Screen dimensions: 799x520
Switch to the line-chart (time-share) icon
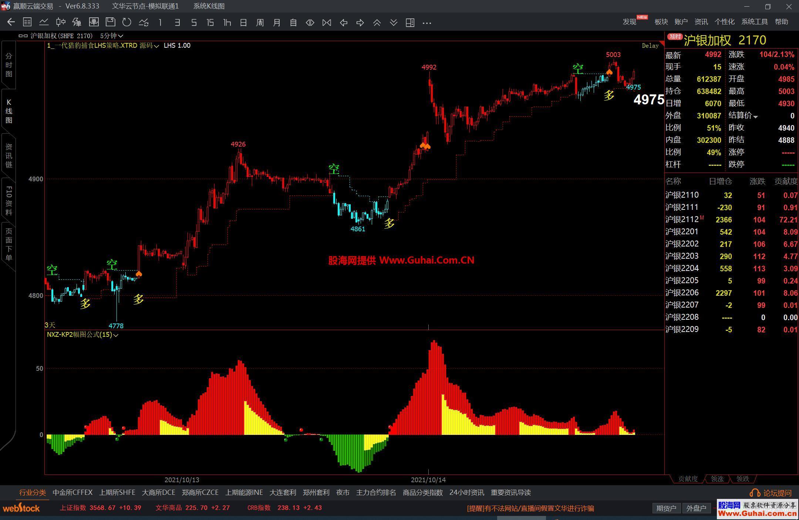pos(44,22)
